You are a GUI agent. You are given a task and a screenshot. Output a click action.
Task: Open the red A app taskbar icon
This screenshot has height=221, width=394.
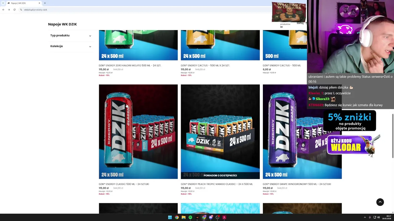(224, 217)
